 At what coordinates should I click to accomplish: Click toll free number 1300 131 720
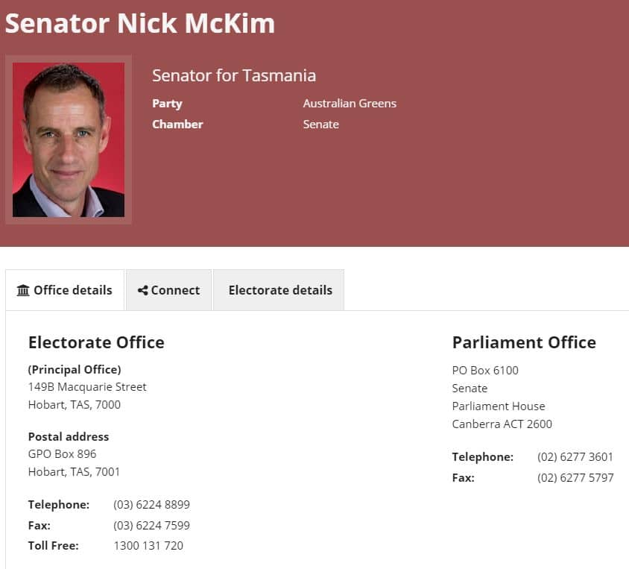[148, 546]
